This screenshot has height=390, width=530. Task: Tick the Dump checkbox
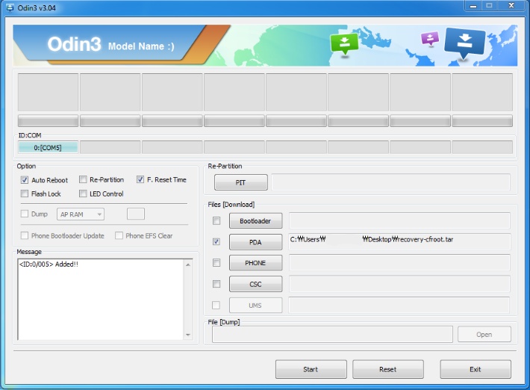25,214
